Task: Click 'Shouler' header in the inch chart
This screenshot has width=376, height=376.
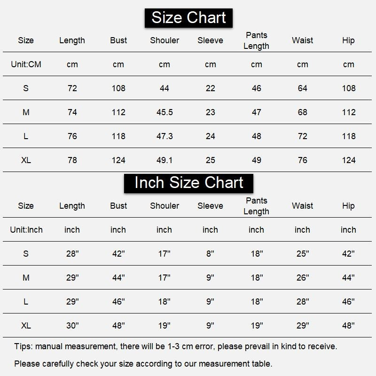Action: [164, 205]
